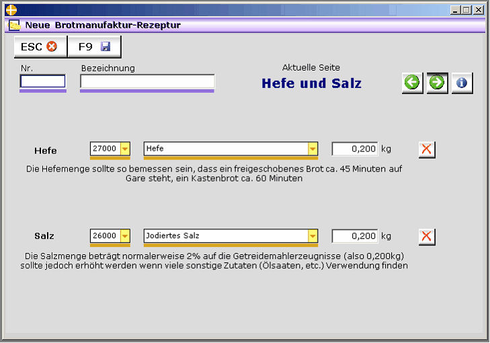
Task: Maximize the window
Action: (x=466, y=10)
